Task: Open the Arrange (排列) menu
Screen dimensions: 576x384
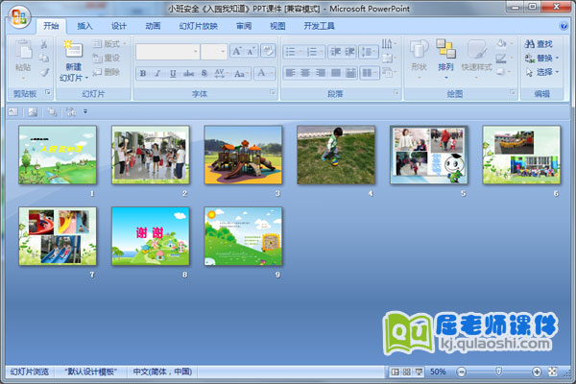Action: 445,59
